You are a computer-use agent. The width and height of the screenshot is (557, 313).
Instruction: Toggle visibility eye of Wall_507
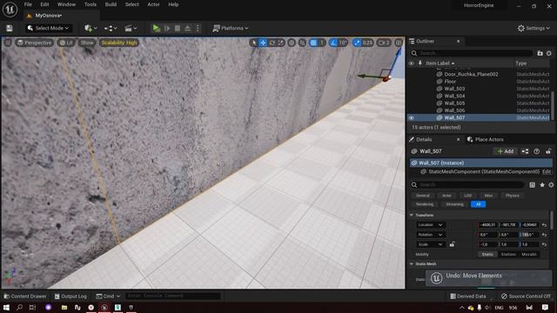tap(412, 118)
